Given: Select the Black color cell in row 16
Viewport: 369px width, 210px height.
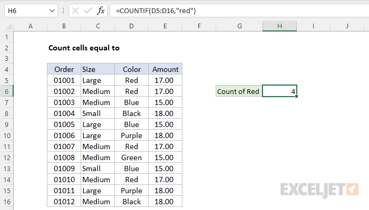Looking at the screenshot, I should click(x=132, y=202).
